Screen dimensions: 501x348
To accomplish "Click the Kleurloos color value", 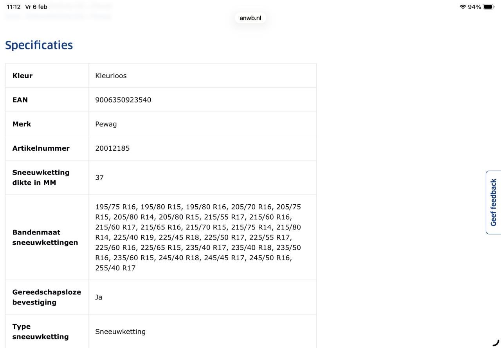I will [111, 76].
